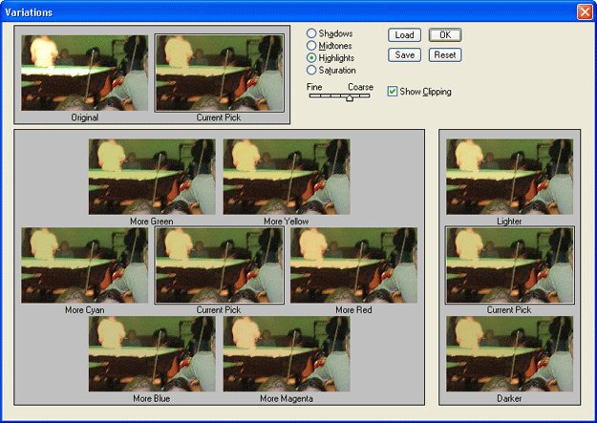This screenshot has height=423, width=597.
Task: Apply the More Red variation thumbnail
Action: [x=353, y=265]
